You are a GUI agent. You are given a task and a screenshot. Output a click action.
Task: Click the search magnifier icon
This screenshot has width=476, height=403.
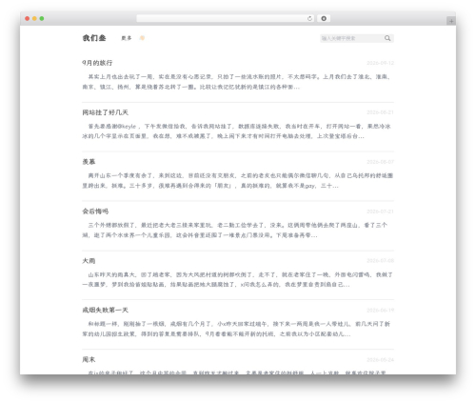point(387,38)
